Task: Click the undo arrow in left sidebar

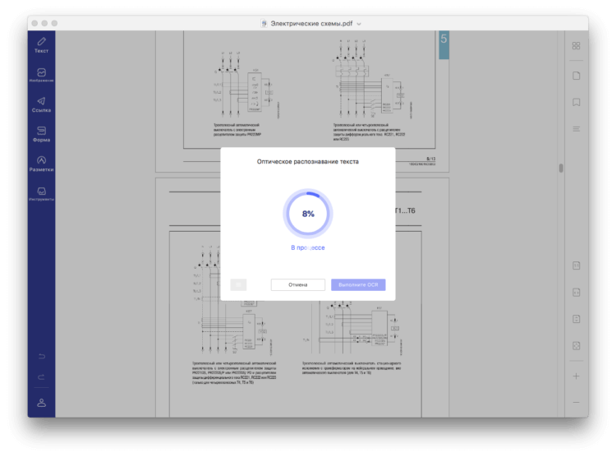Action: pyautogui.click(x=42, y=357)
